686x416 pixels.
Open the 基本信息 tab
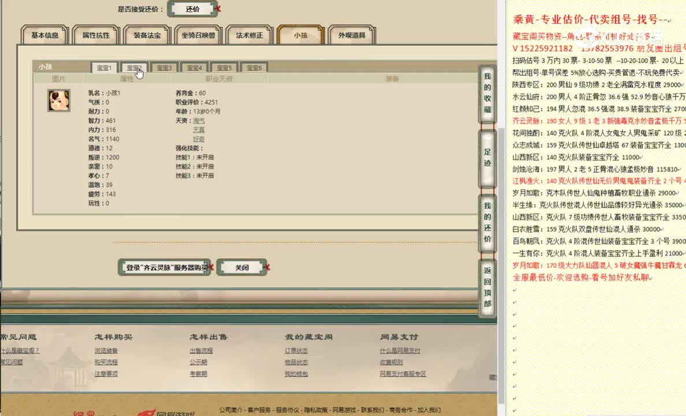click(44, 35)
